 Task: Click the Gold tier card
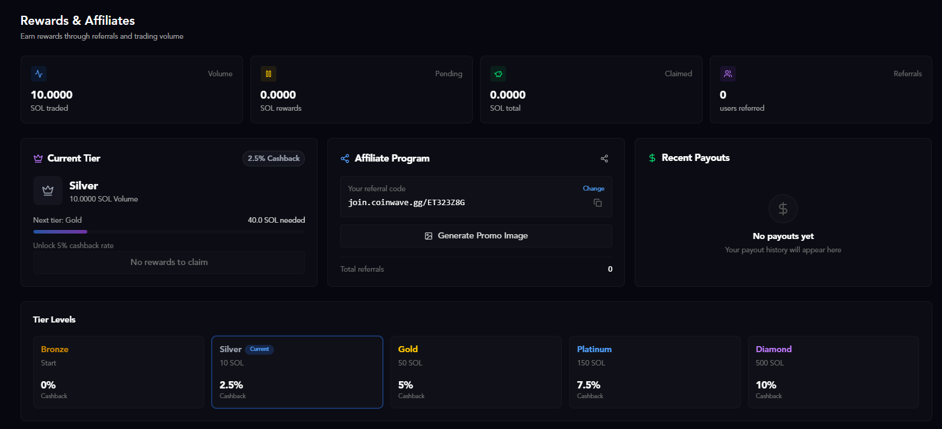click(475, 372)
